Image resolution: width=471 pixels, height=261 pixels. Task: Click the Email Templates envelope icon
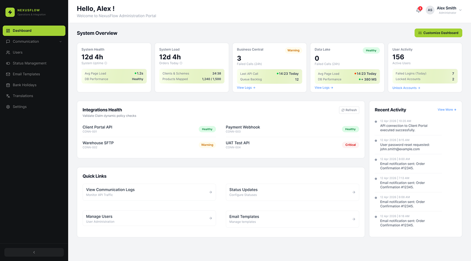[x=8, y=74]
